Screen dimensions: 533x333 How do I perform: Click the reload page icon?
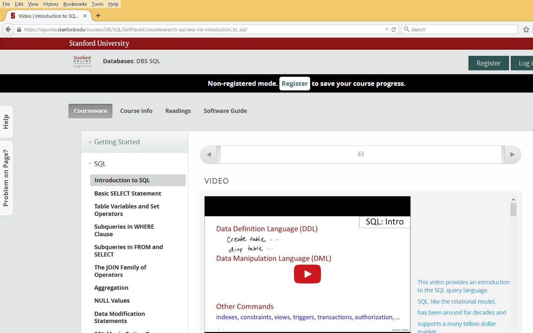(394, 29)
